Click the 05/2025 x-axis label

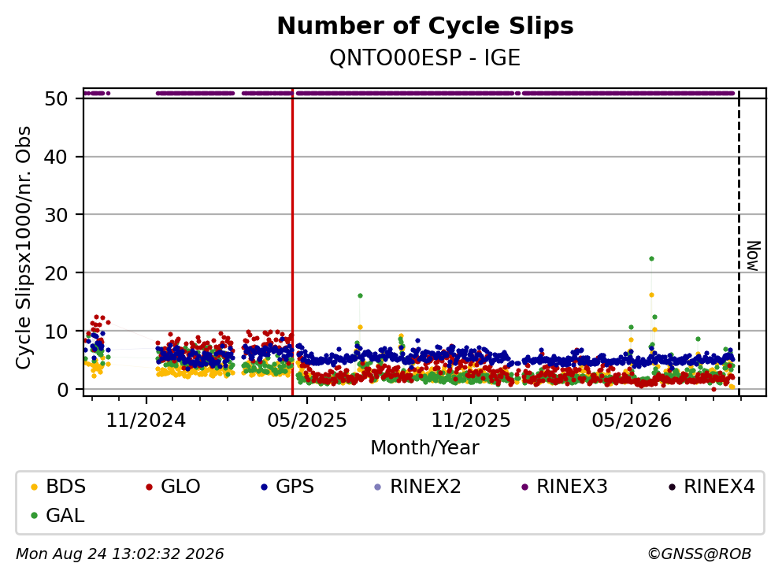click(306, 421)
